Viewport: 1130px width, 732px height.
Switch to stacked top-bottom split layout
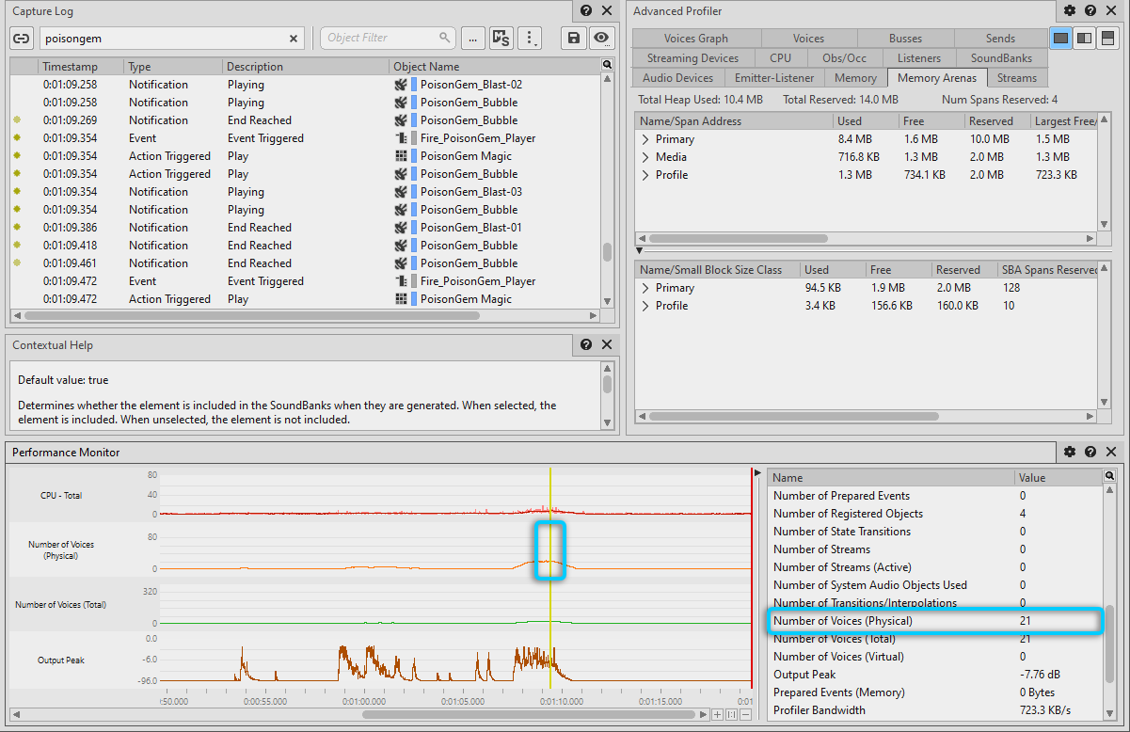1108,38
